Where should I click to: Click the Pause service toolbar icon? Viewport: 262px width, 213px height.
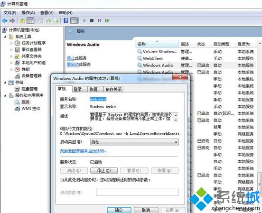99,20
